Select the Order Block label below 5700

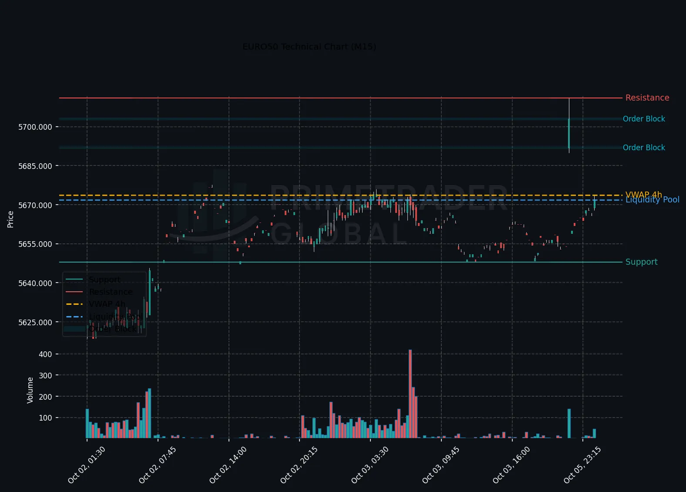[644, 148]
